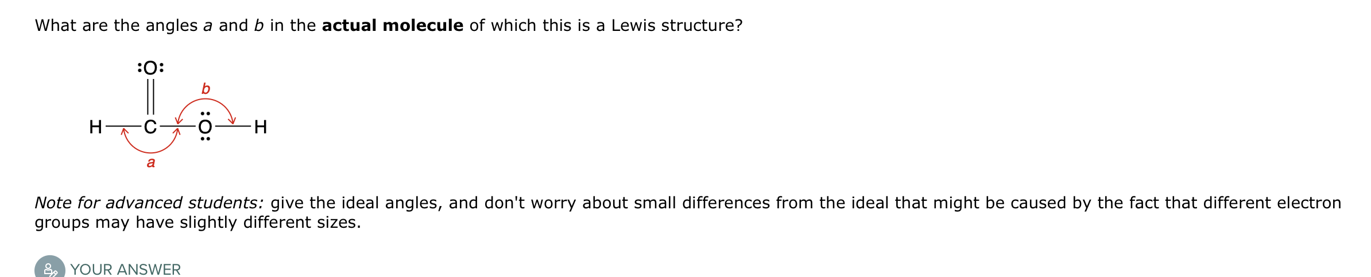1371x277 pixels.
Task: Click the C=O double bond lines
Action: pyautogui.click(x=150, y=97)
